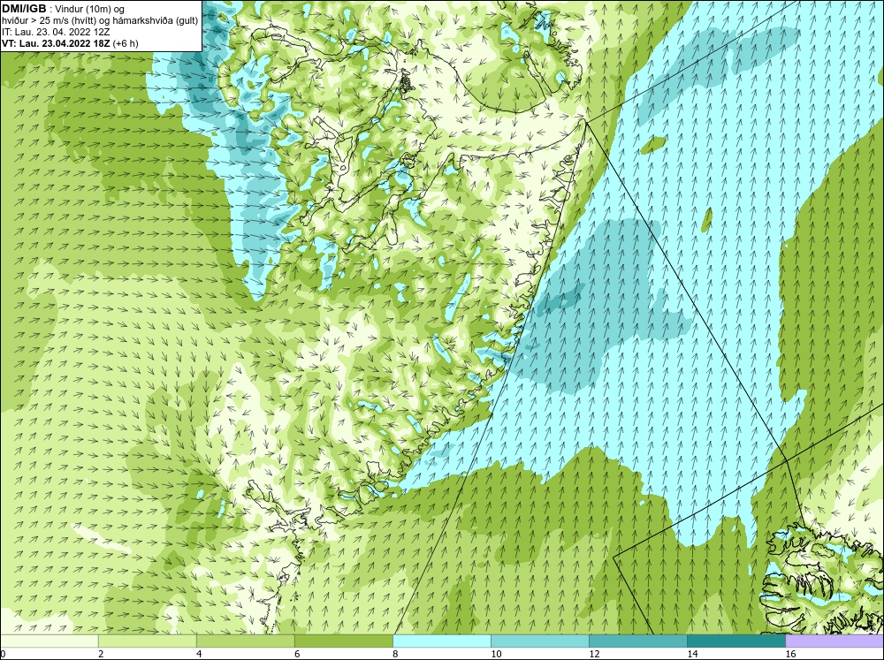Click the "DMI/IGB" title text
Viewport: 884px width, 660px height.
pos(24,9)
